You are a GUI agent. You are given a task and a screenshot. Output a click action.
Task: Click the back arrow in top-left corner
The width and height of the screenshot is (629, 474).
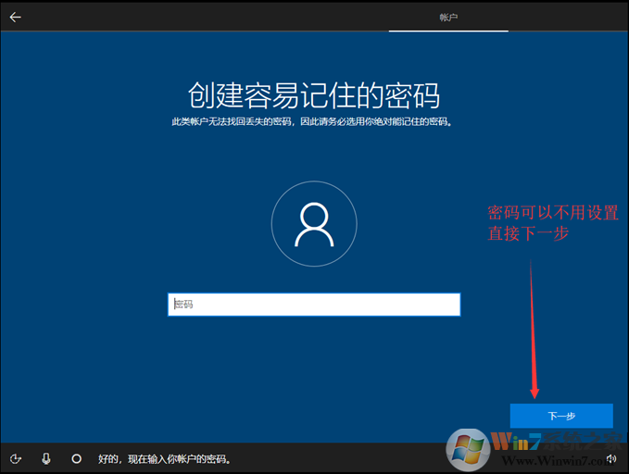(x=15, y=17)
